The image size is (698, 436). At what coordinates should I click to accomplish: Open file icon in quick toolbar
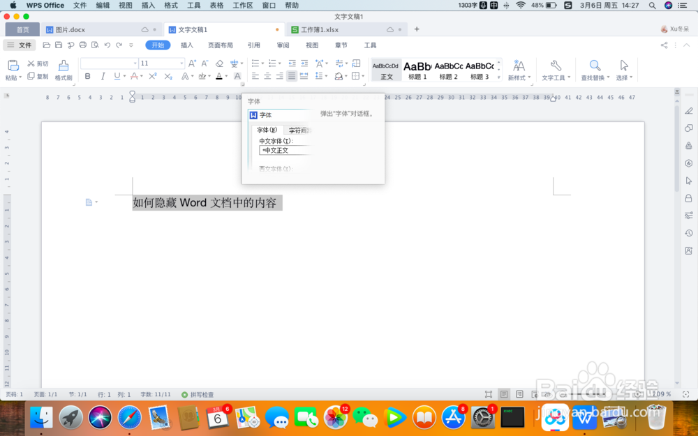[x=46, y=45]
